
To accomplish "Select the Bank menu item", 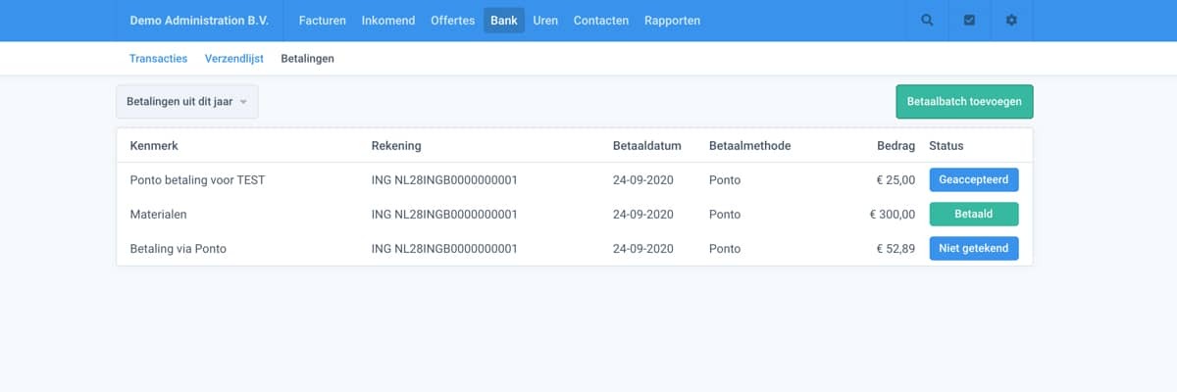I will pyautogui.click(x=504, y=21).
